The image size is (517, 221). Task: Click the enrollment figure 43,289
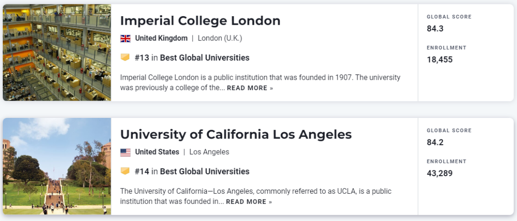tap(439, 174)
